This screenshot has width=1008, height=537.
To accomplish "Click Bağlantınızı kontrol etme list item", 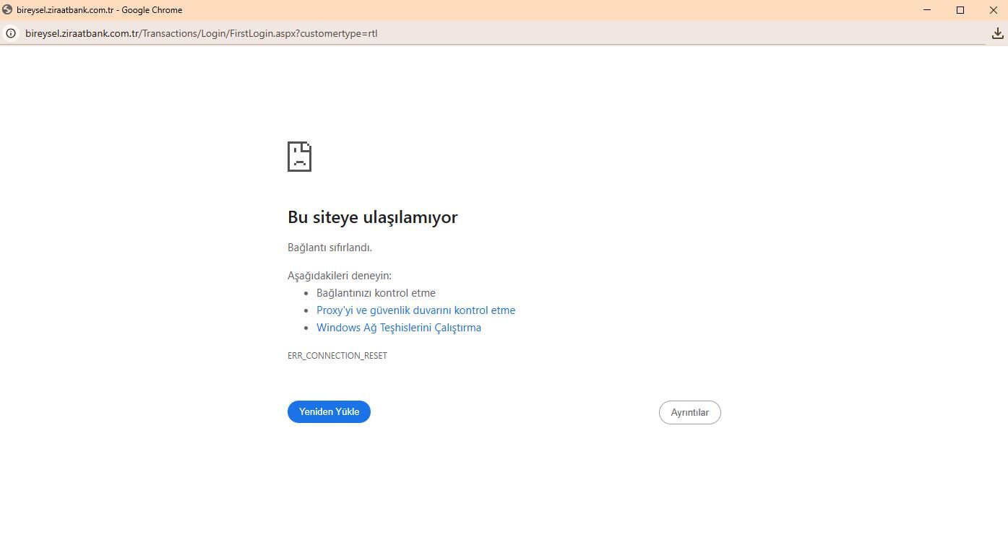I will [376, 293].
